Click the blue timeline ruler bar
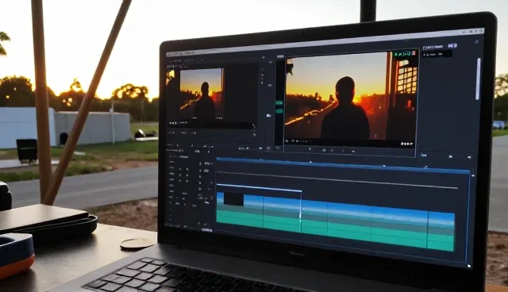This screenshot has height=292, width=508. pyautogui.click(x=343, y=165)
